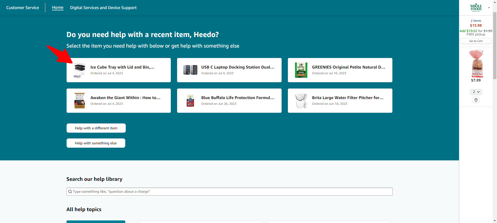
Task: Click the Whole Foods Market logo
Action: coord(476,8)
